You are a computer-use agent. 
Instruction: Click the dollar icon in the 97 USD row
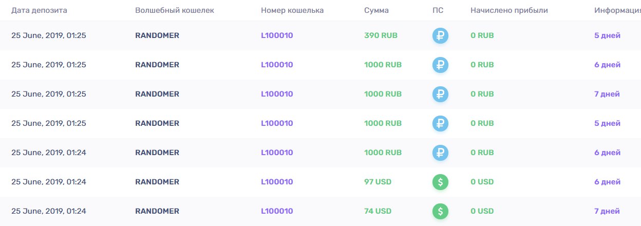(440, 182)
